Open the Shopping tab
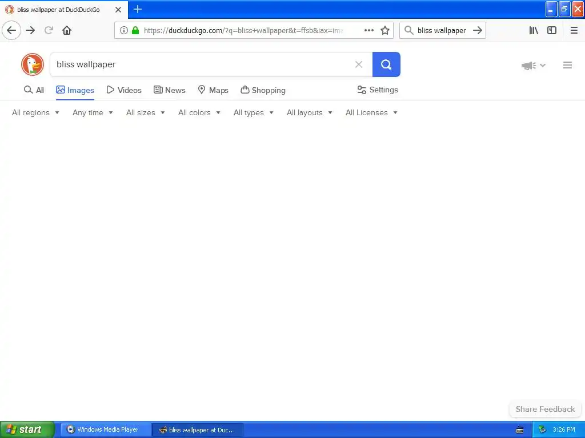Viewport: 585px width, 438px height. [263, 90]
